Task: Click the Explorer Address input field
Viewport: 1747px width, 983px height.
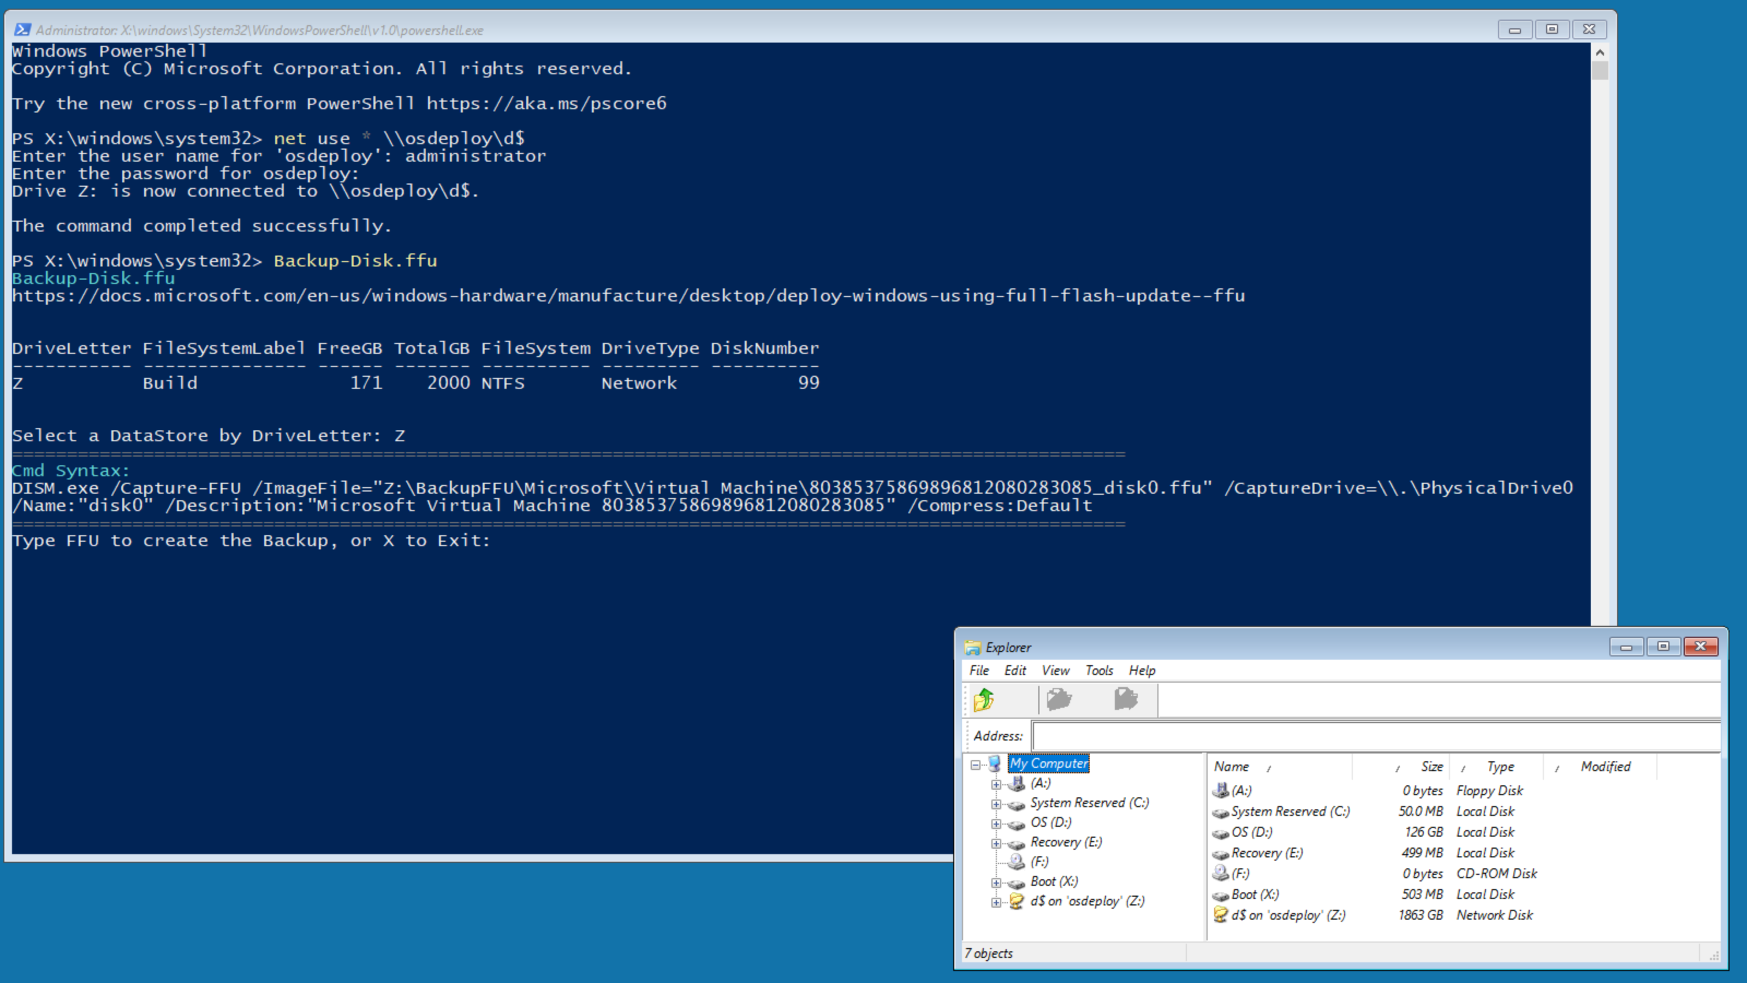Action: [x=1377, y=736]
